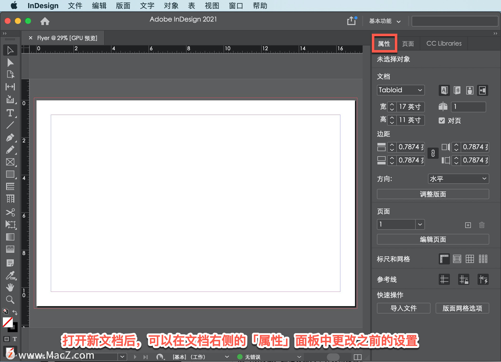Select the Hand tool
The height and width of the screenshot is (362, 501).
(x=10, y=287)
